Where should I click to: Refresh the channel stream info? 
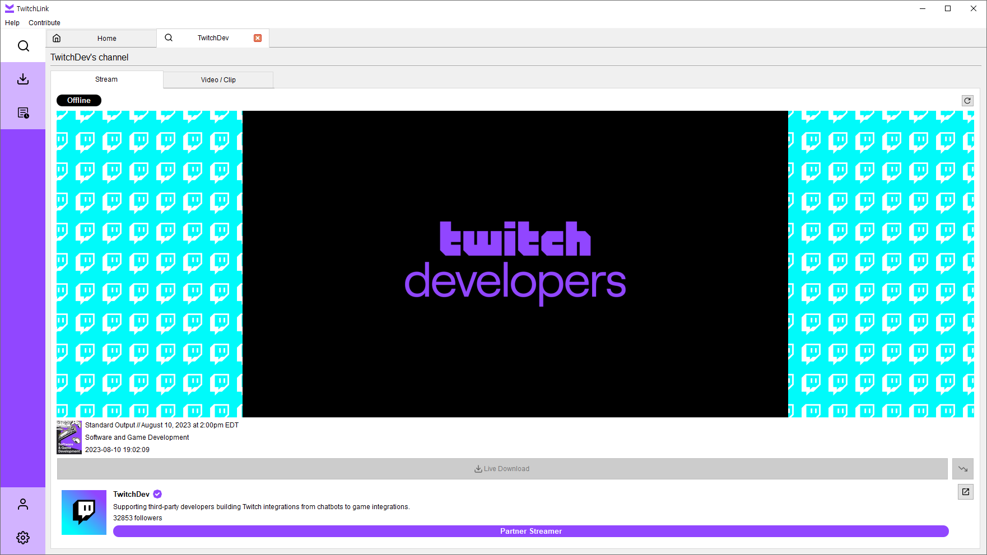(x=967, y=101)
